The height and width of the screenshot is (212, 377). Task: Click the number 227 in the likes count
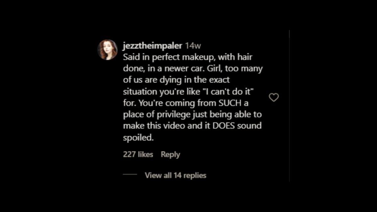click(x=129, y=155)
